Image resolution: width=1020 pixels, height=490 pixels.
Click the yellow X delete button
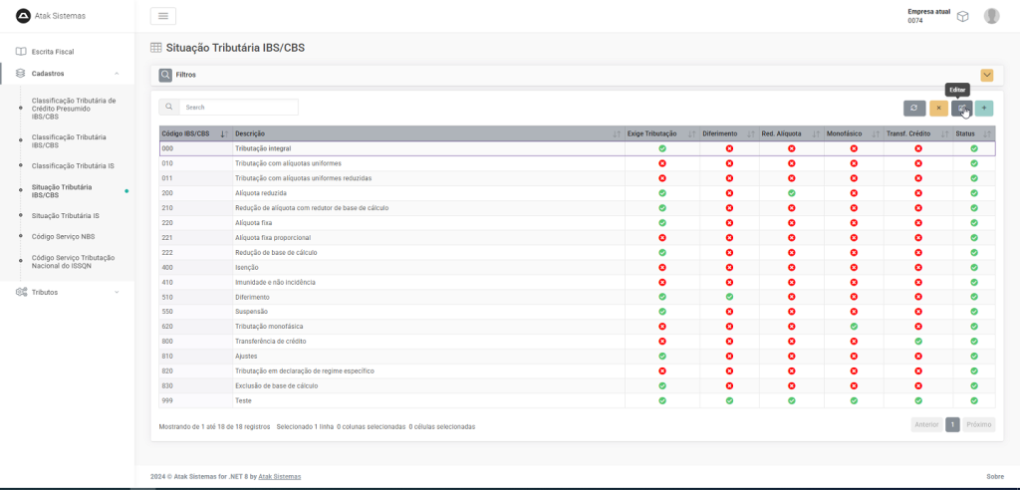[938, 108]
